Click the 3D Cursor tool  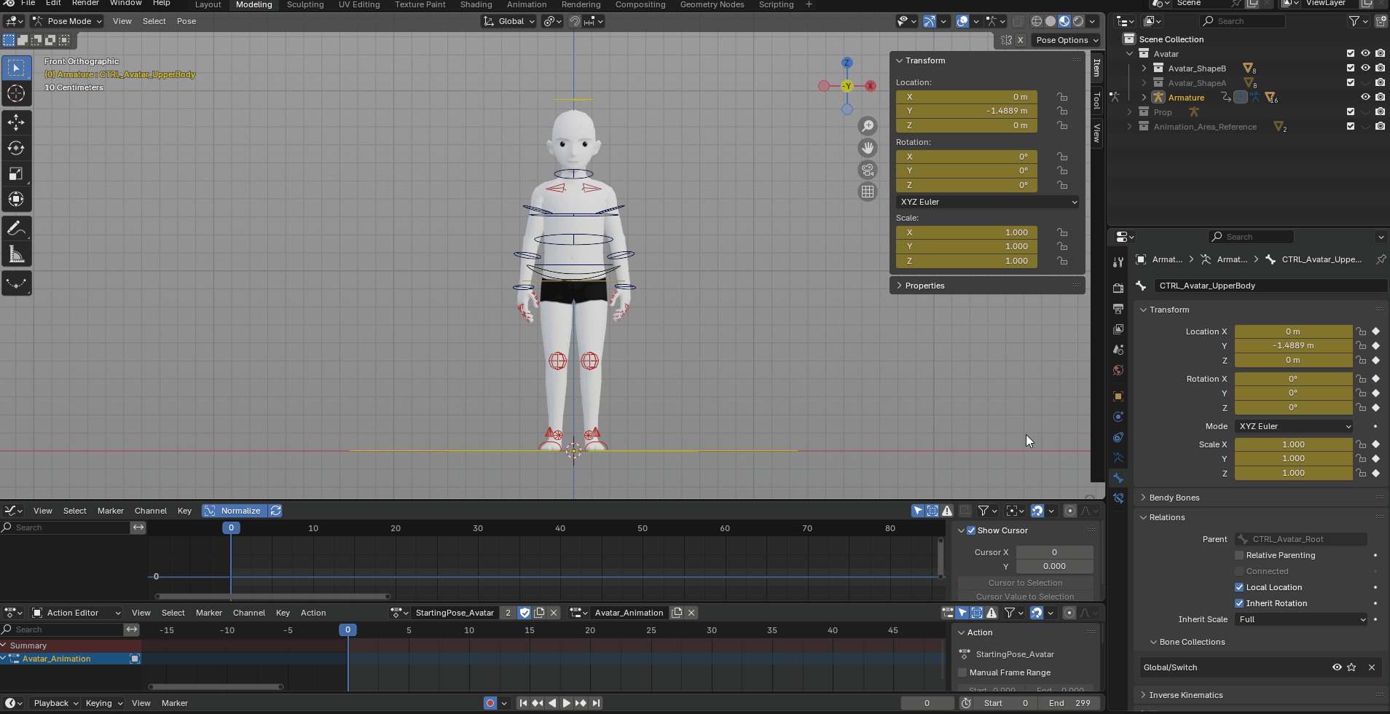click(16, 93)
